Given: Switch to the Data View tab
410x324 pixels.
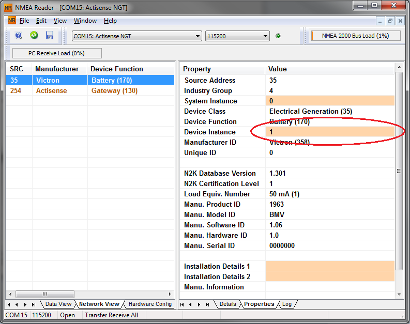Looking at the screenshot, I should 58,304.
